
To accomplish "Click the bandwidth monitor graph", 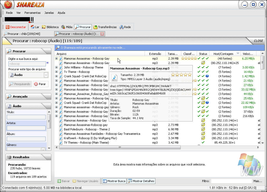I will click(x=19, y=19).
